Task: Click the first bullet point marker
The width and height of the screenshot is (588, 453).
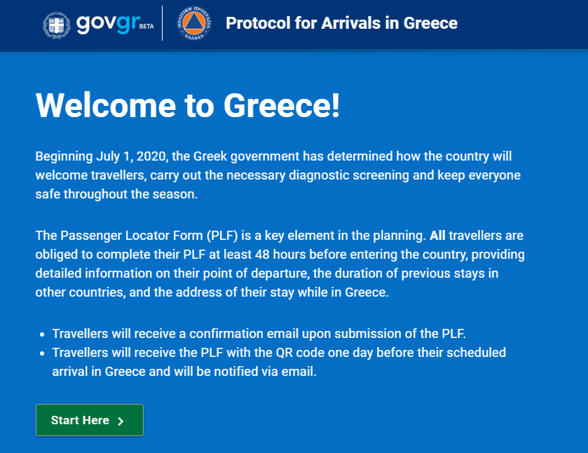Action: pyautogui.click(x=43, y=333)
